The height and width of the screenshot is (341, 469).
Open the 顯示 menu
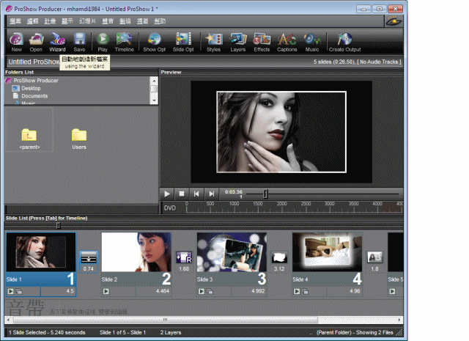coord(67,21)
